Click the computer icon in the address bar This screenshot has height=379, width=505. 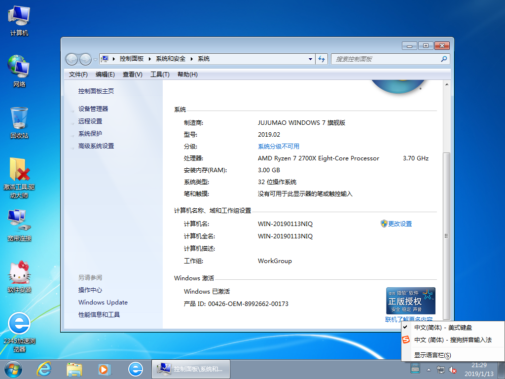coord(105,59)
